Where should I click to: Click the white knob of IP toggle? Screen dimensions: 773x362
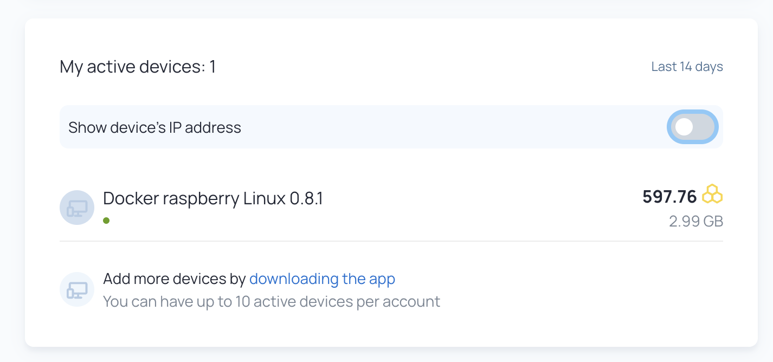(685, 127)
